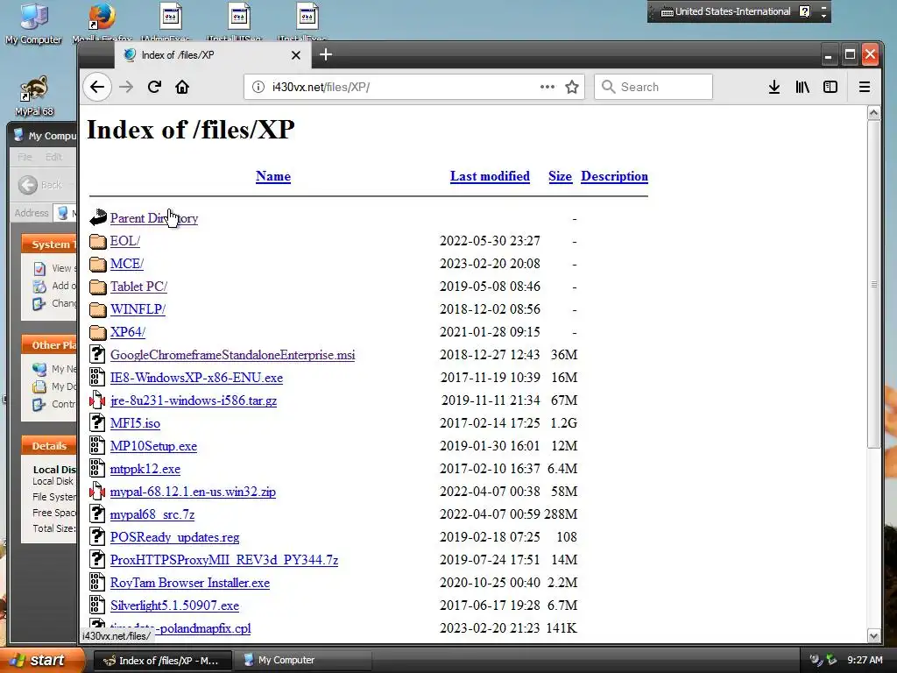Viewport: 897px width, 673px height.
Task: Open the MyPal 68 desktop shortcut
Action: pyautogui.click(x=34, y=96)
